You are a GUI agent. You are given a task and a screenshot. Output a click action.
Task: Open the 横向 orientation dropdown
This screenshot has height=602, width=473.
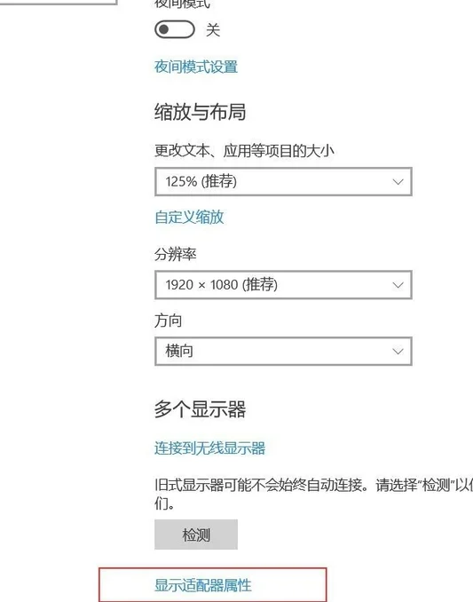point(283,352)
